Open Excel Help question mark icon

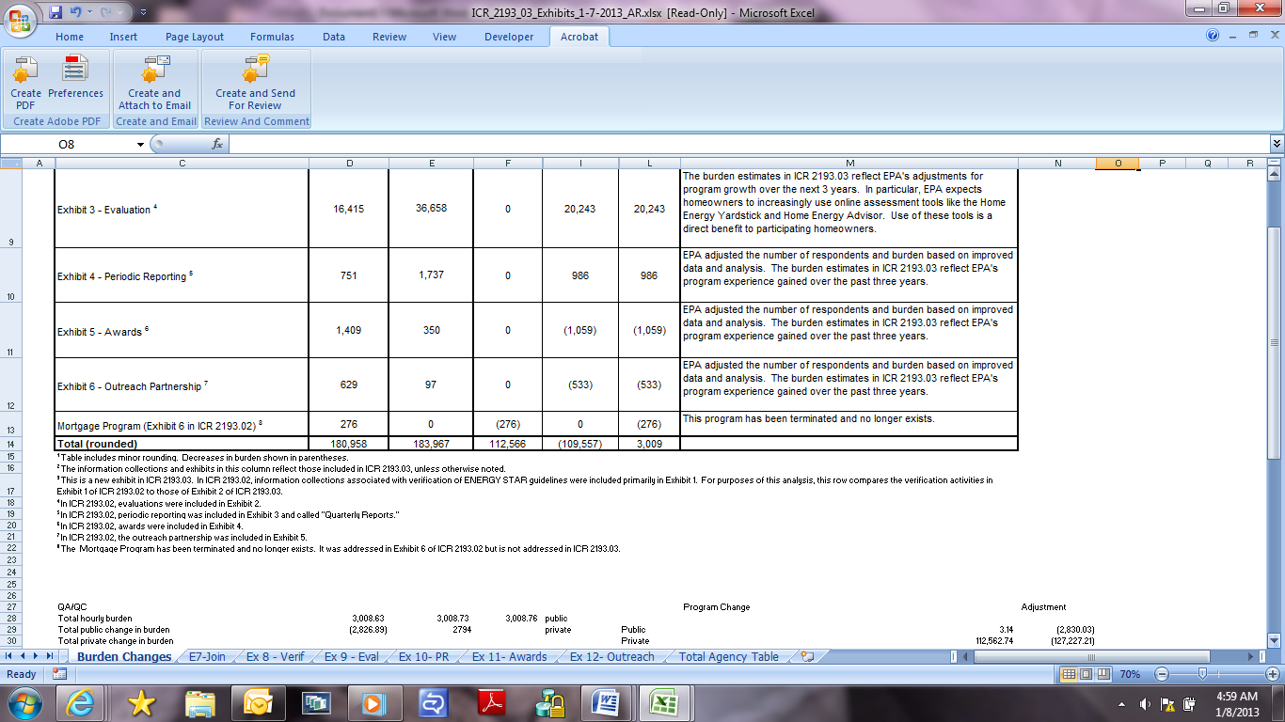click(x=1213, y=36)
